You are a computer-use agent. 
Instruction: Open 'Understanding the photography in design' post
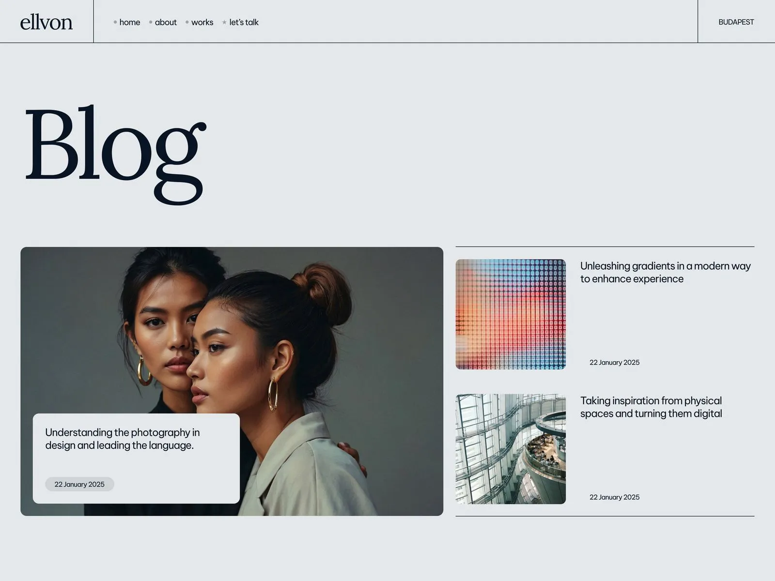tap(123, 439)
